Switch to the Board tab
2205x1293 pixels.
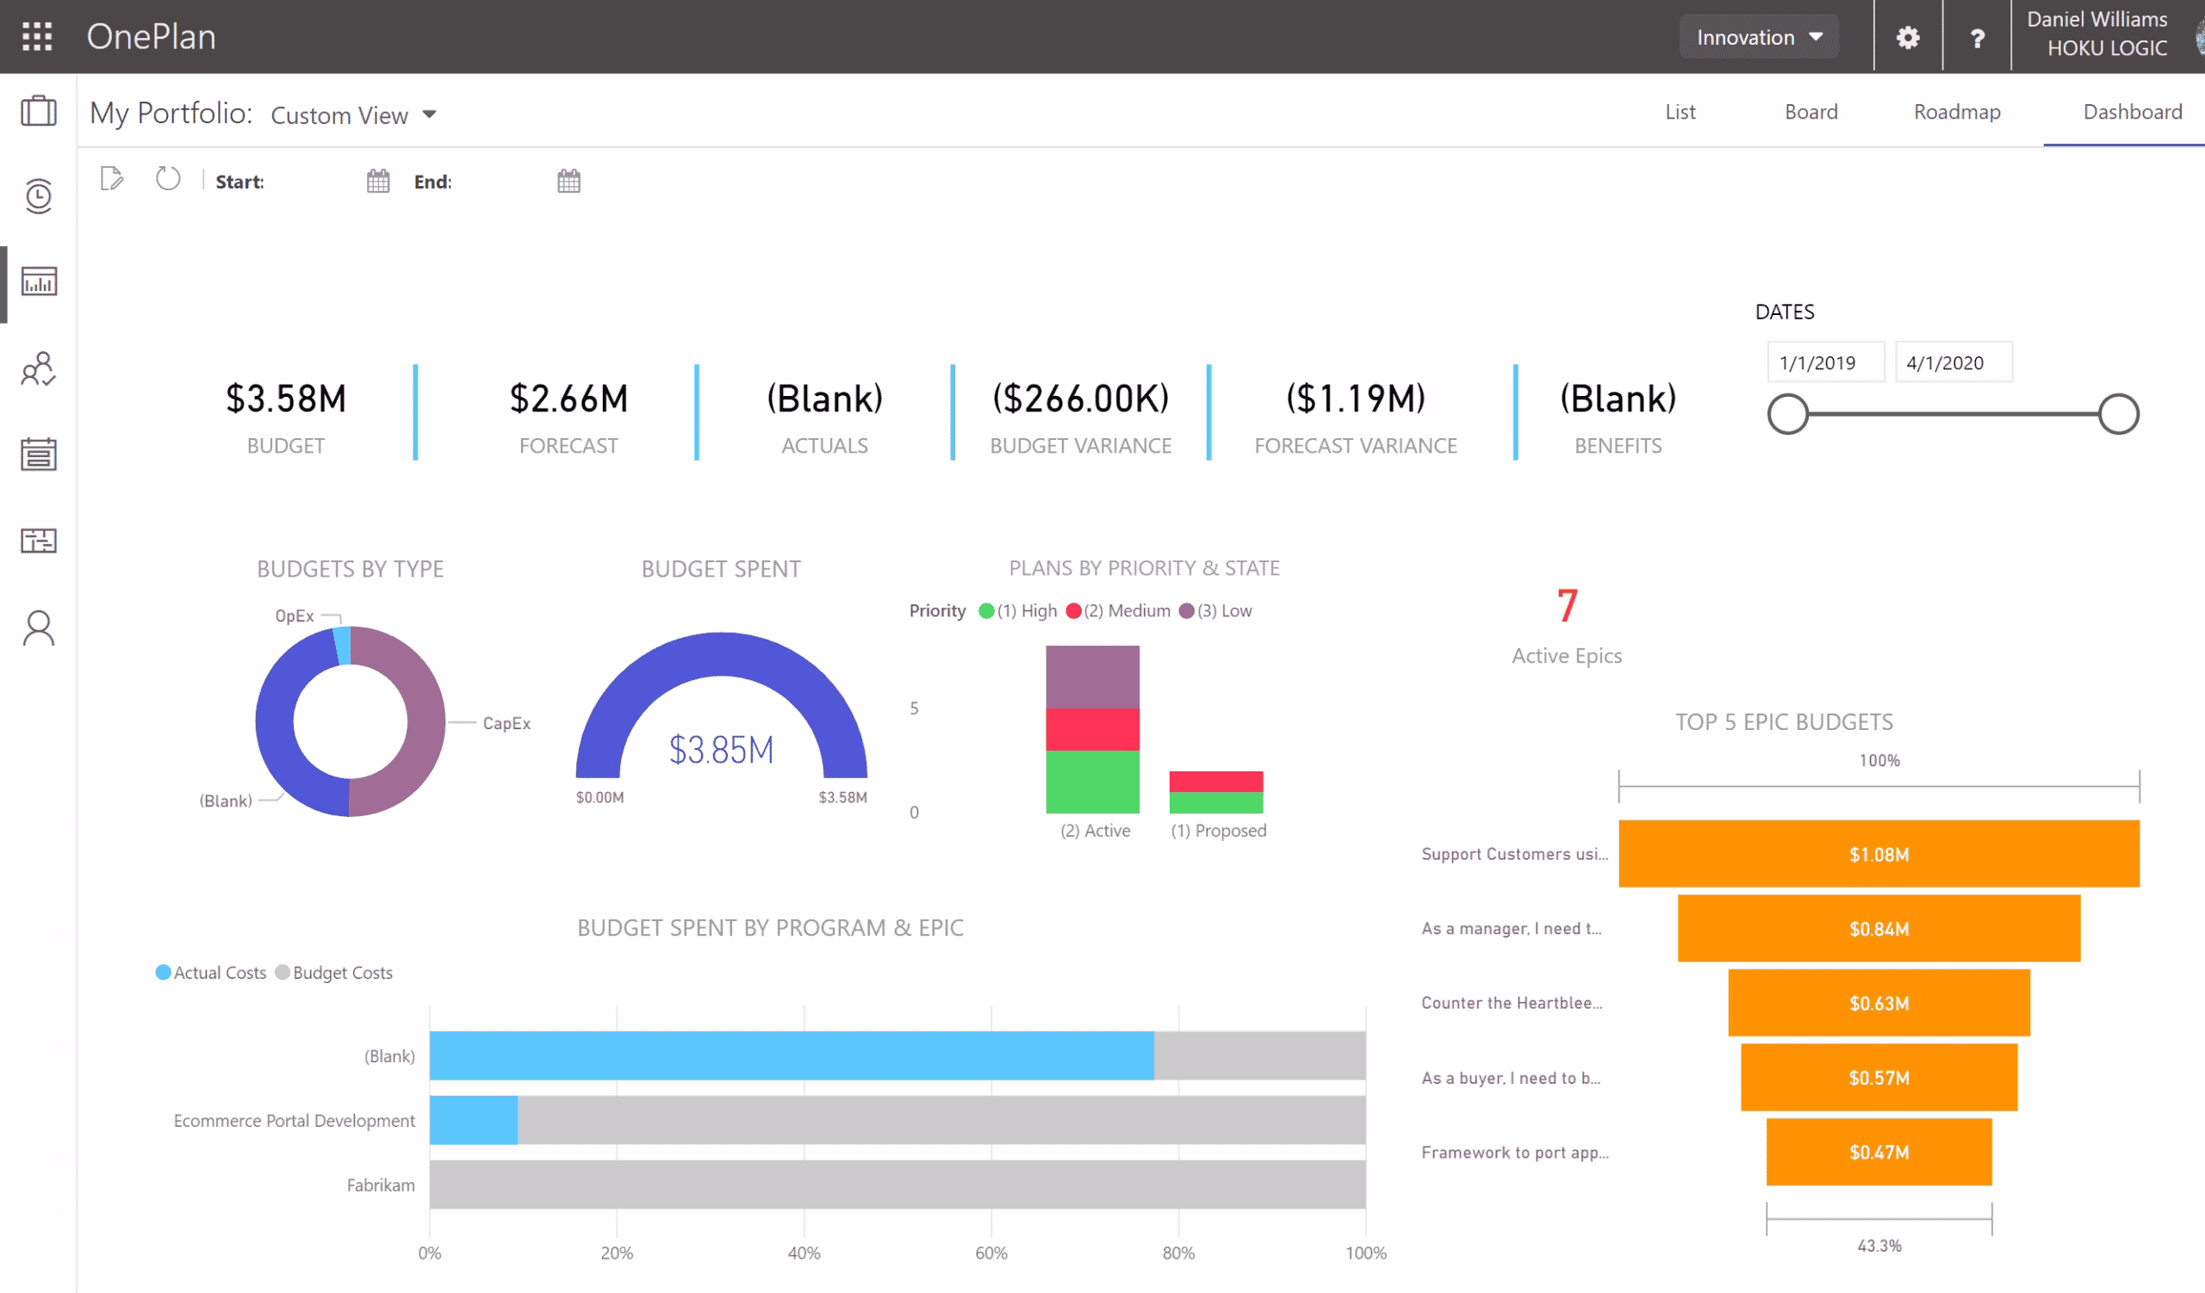1811,112
